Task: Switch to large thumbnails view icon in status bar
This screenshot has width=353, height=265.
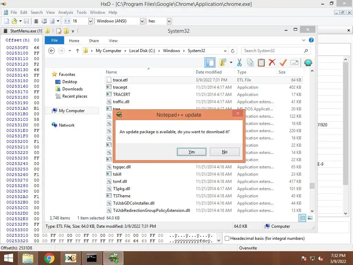Action: [x=310, y=218]
